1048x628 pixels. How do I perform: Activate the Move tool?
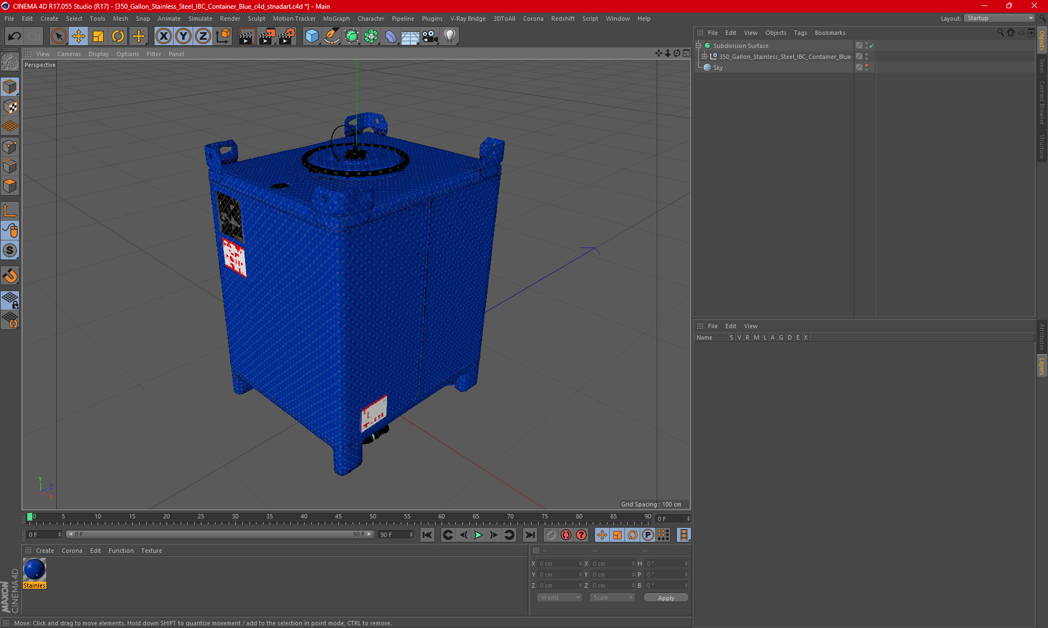click(79, 36)
